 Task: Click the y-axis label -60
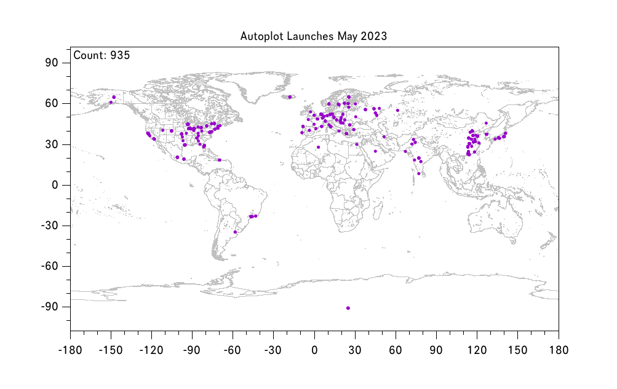point(50,266)
